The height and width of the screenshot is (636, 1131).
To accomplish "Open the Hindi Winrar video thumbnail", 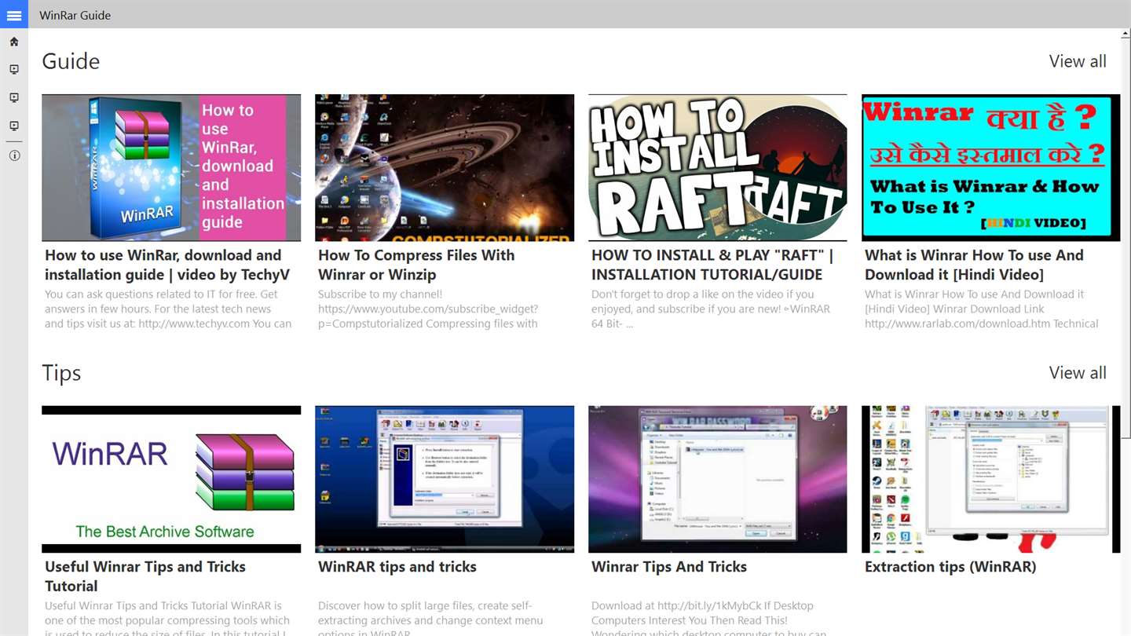I will [991, 168].
